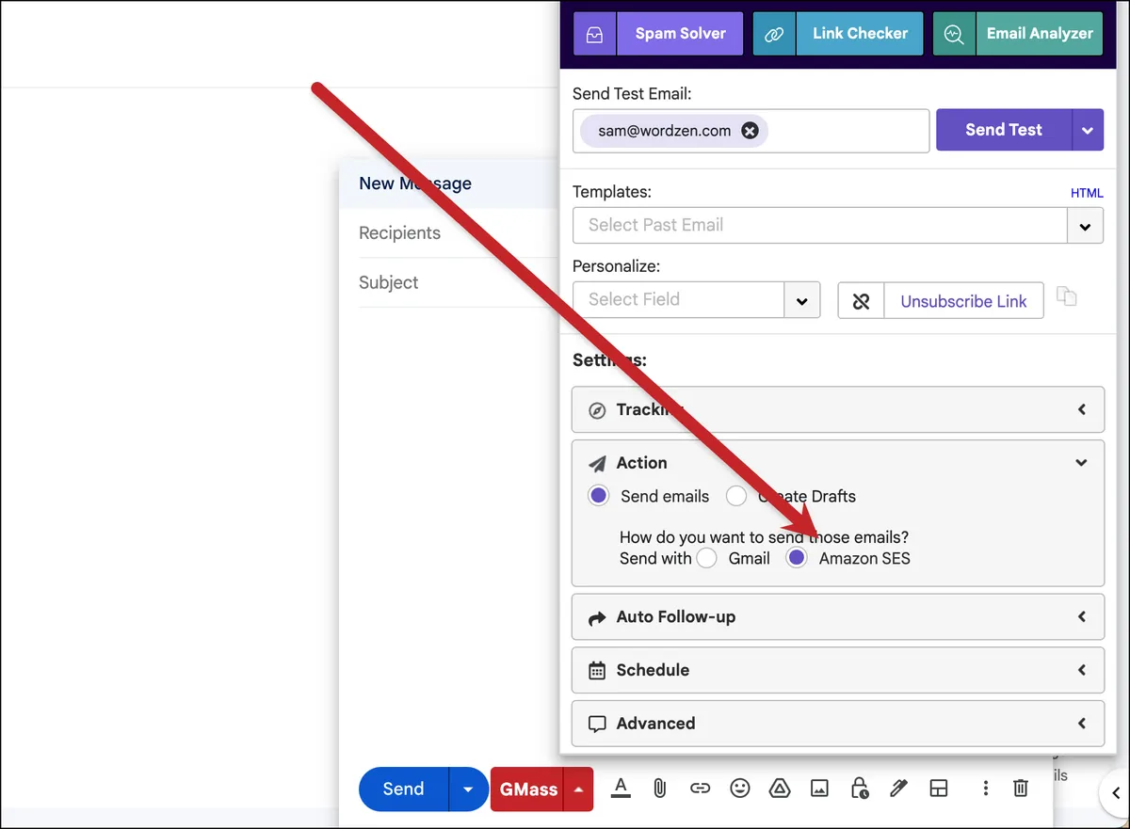Click the Send Test Email address field
The height and width of the screenshot is (829, 1130).
[751, 131]
